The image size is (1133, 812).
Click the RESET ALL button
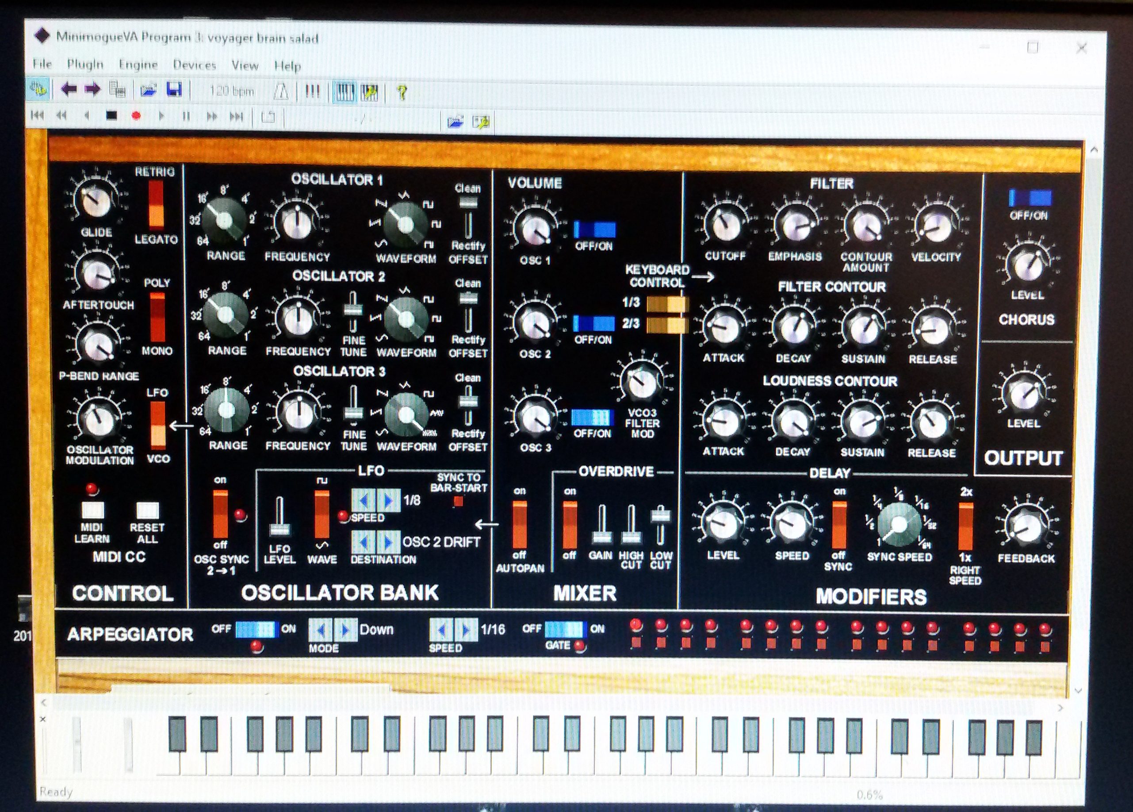tap(147, 510)
